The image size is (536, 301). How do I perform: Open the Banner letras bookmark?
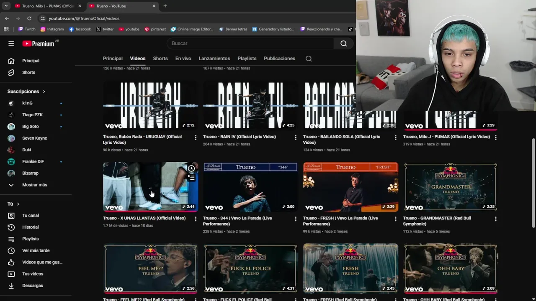tap(233, 29)
